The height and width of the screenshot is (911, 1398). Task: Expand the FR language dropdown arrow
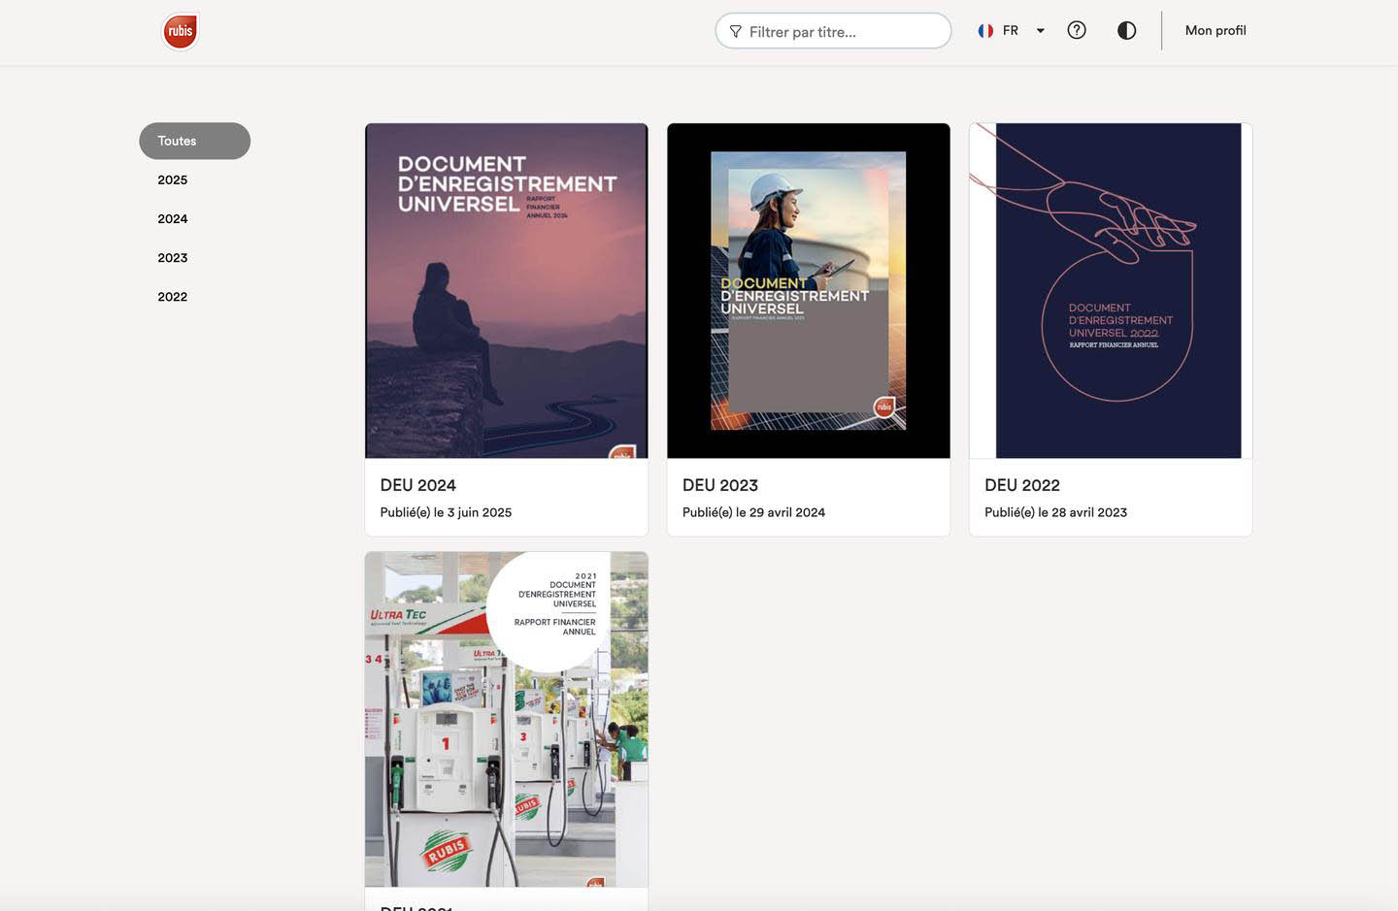click(1041, 31)
